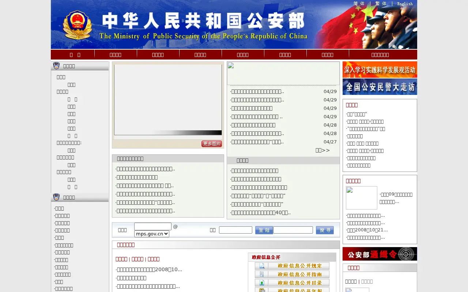The width and height of the screenshot is (468, 292).
Task: Open 政府信息公开规定 with magnifier document icon
Action: click(292, 266)
